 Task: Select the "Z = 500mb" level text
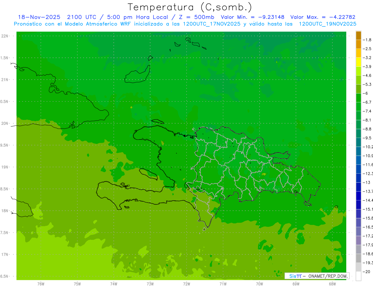196,17
